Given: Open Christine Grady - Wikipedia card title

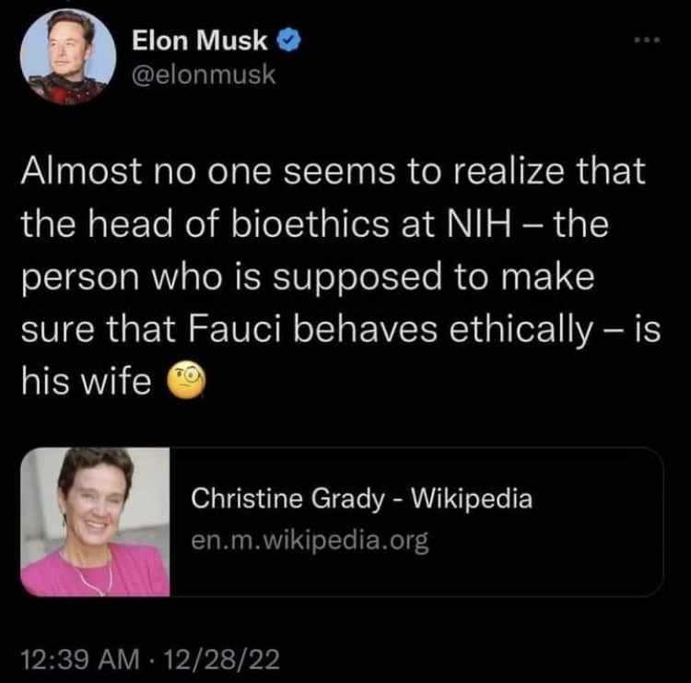Looking at the screenshot, I should (x=362, y=499).
